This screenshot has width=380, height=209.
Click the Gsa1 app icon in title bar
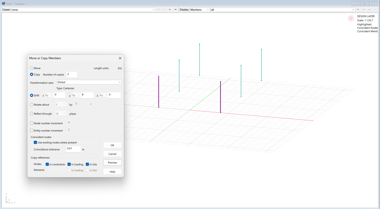[4, 4]
